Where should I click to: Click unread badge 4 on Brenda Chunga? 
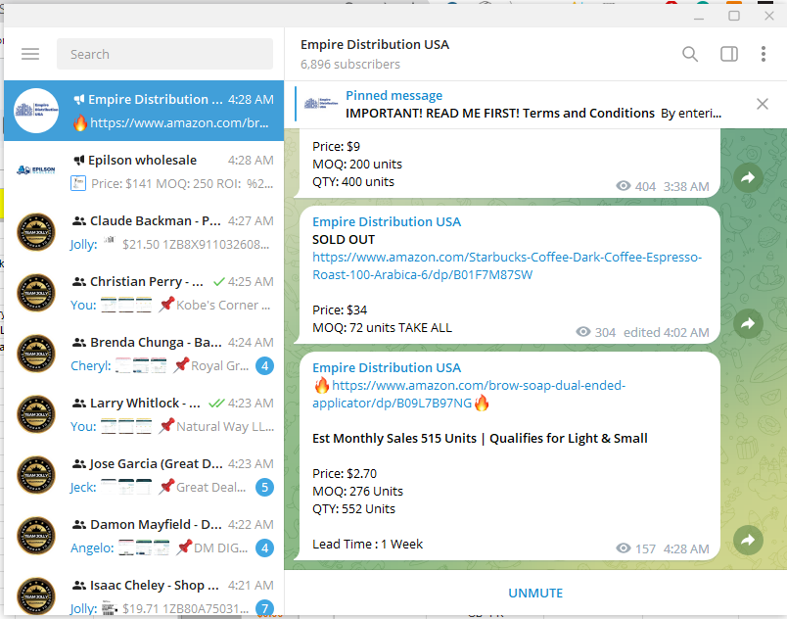click(264, 365)
